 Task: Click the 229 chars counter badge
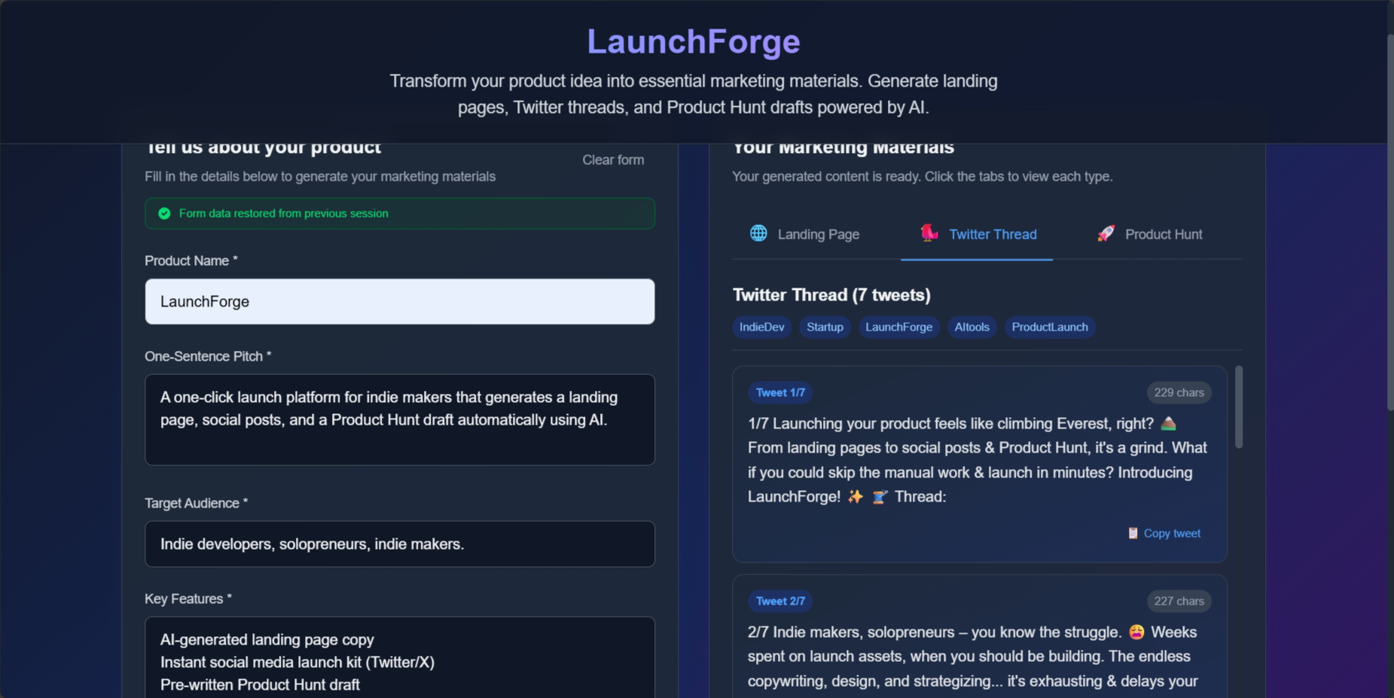coord(1178,392)
